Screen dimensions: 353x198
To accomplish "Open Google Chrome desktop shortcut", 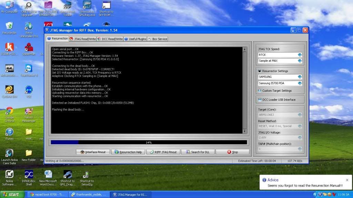I will click(9, 115).
